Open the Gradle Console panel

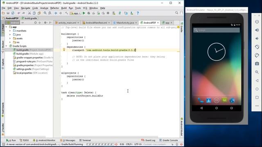169,140
